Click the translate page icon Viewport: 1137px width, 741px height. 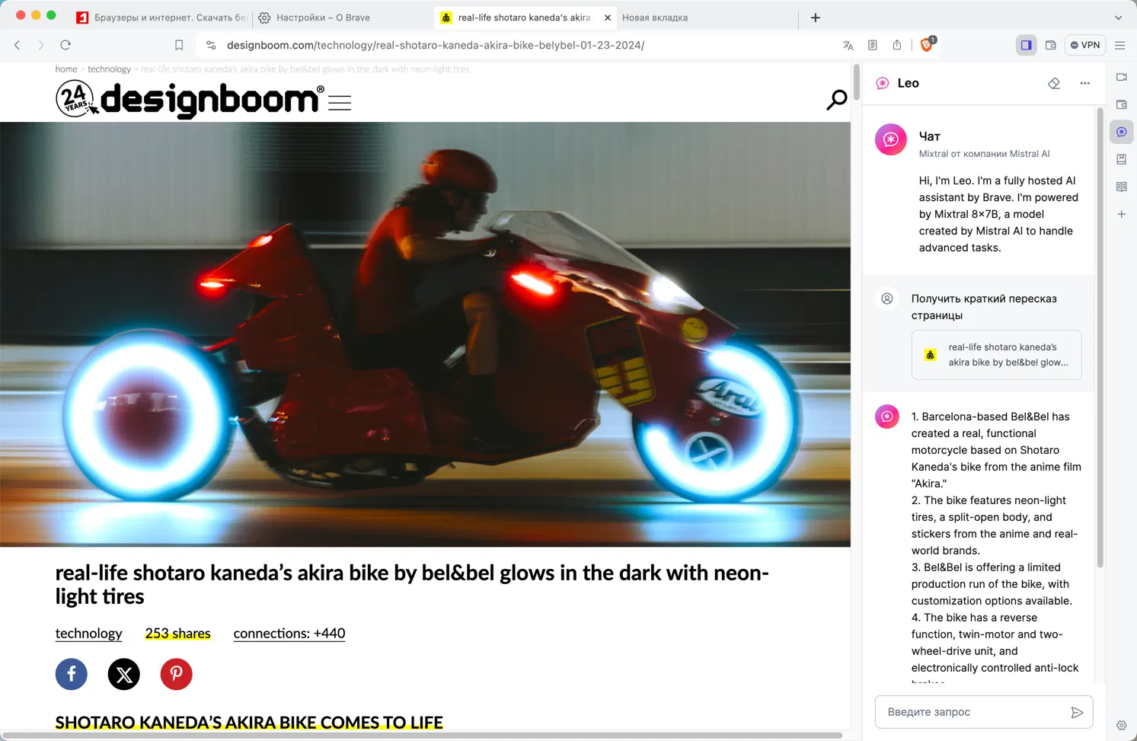tap(848, 45)
